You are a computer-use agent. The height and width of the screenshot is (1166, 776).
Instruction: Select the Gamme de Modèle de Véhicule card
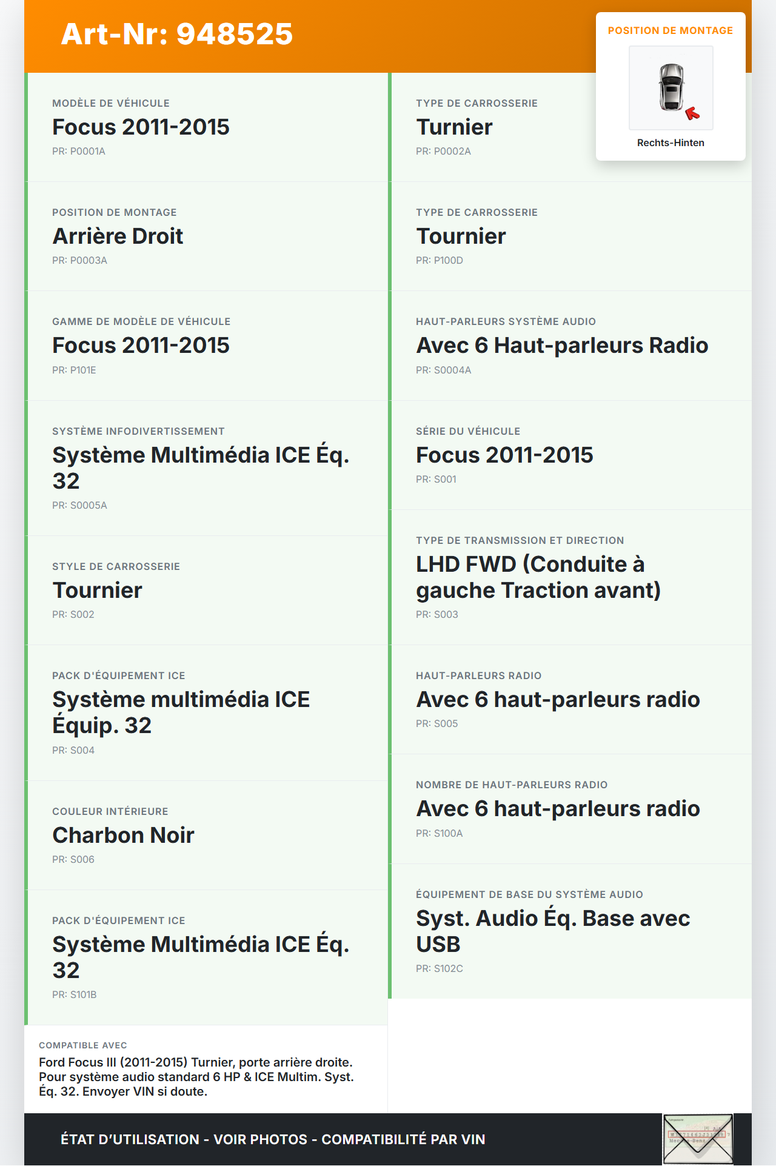206,346
